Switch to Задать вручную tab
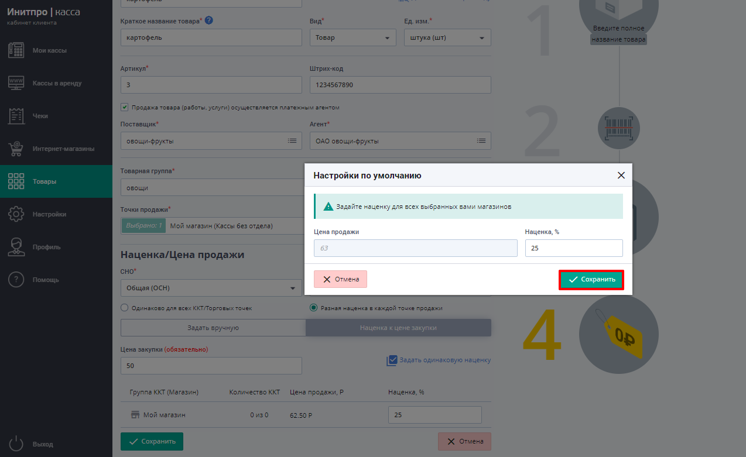 213,328
